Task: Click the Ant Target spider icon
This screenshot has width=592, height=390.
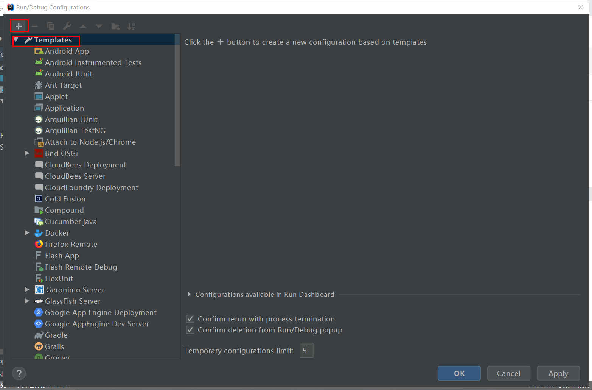Action: coord(39,85)
